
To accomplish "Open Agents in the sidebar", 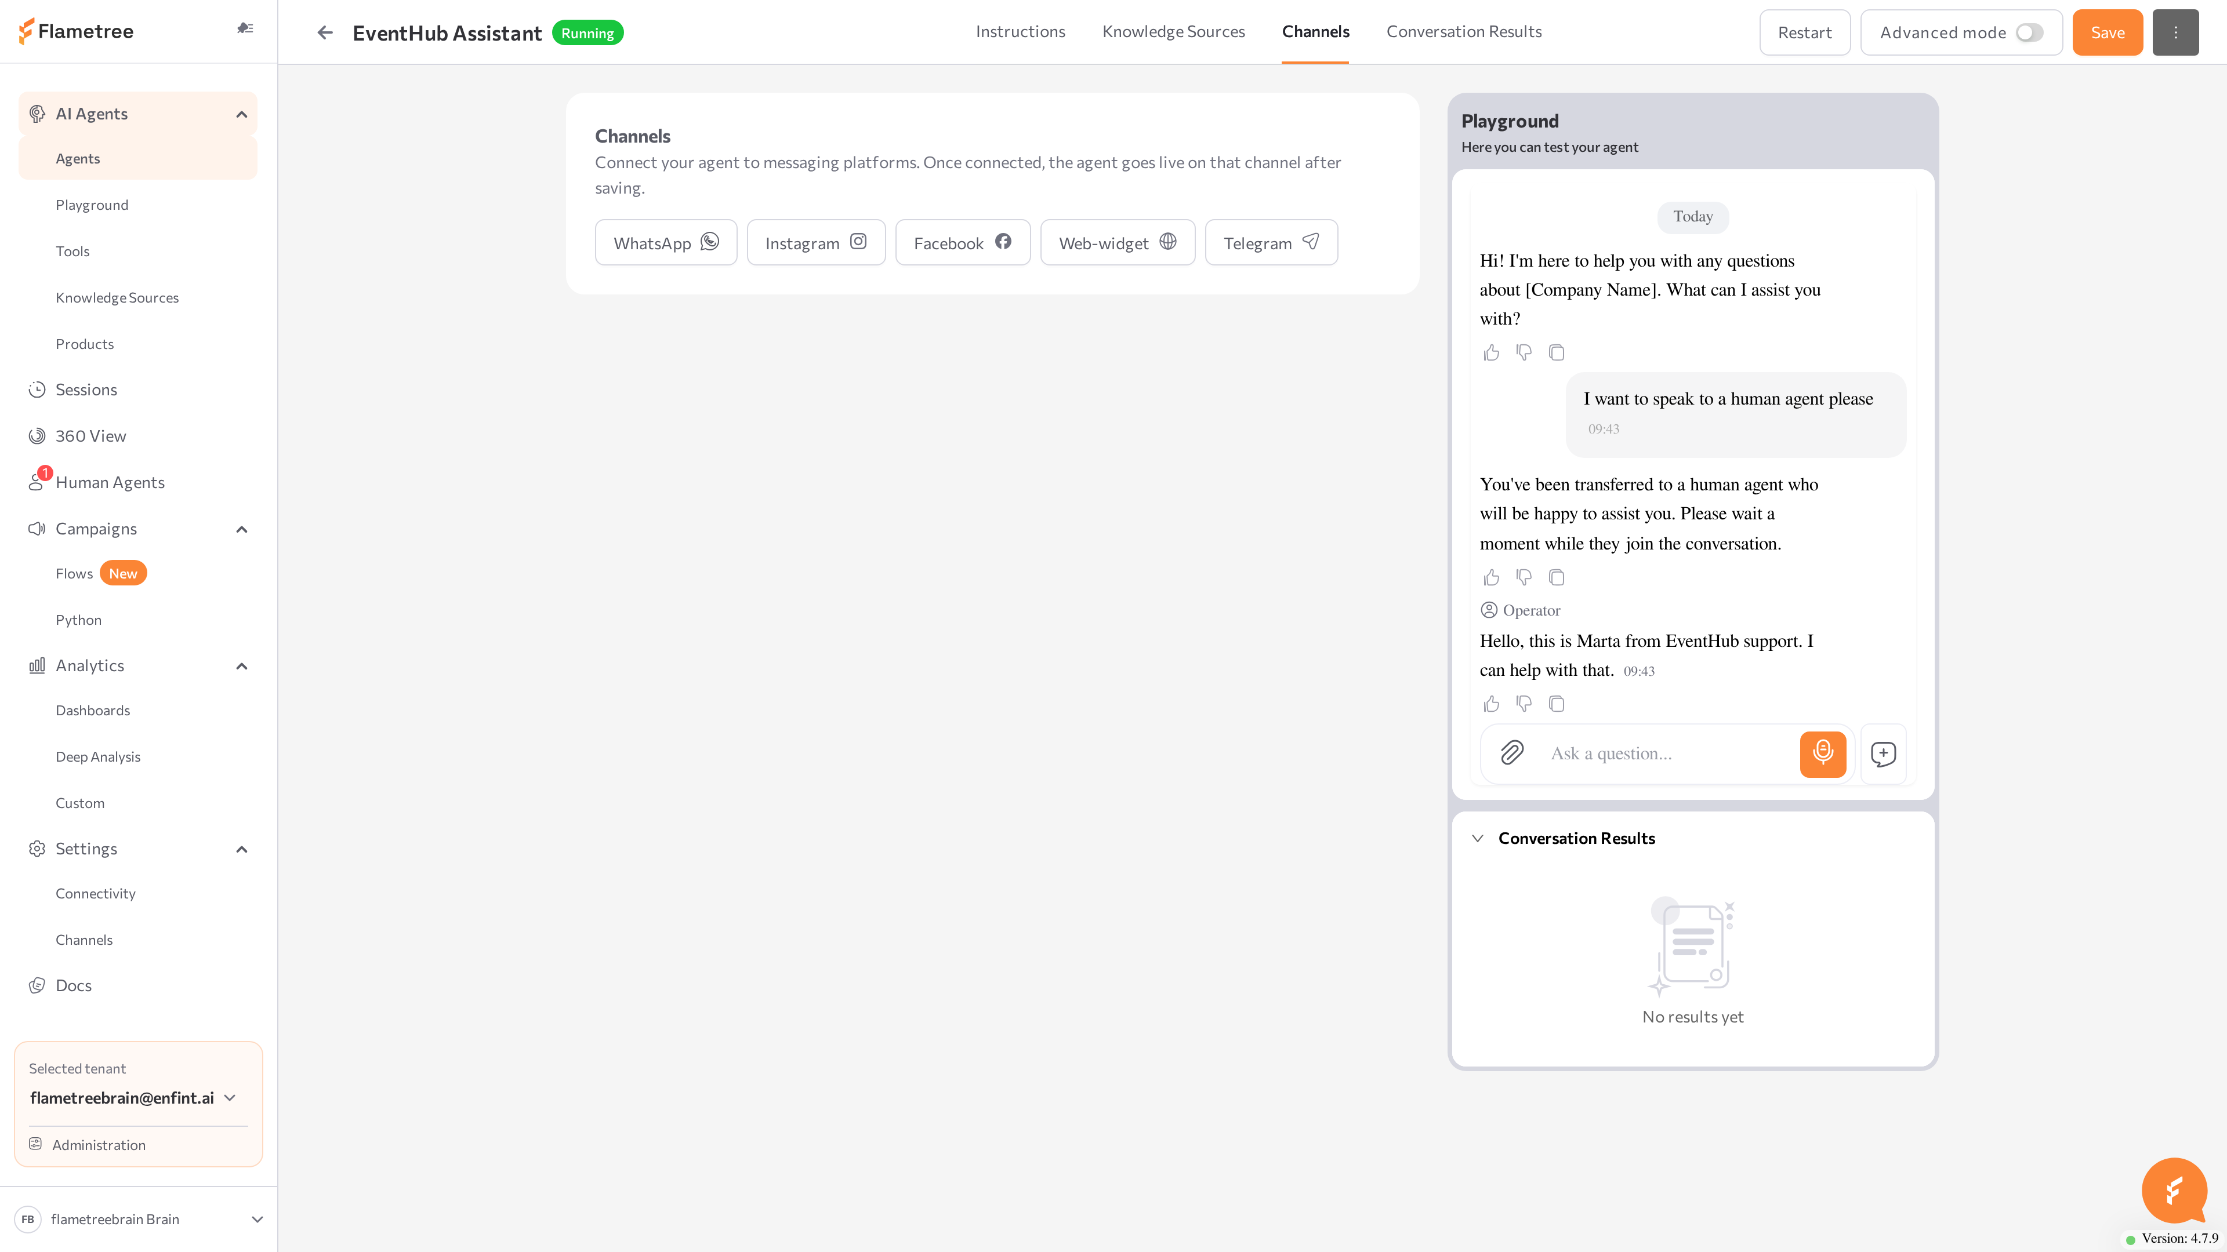I will 137,159.
